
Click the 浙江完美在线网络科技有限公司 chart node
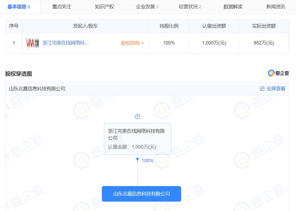click(x=137, y=139)
